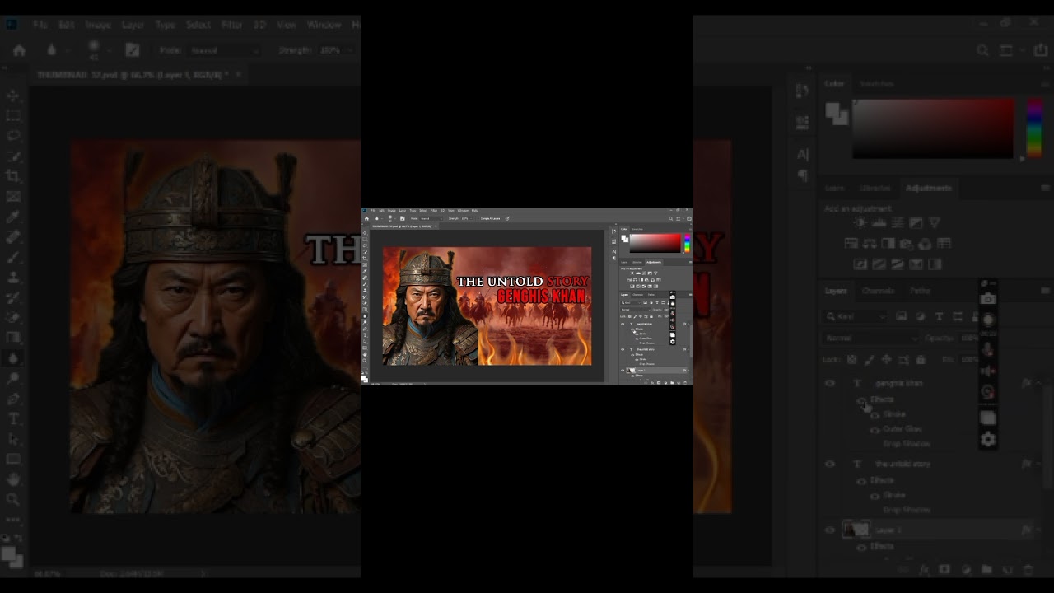The width and height of the screenshot is (1054, 593).
Task: Open the search icon in dimmed backdrop's top right
Action: [982, 50]
